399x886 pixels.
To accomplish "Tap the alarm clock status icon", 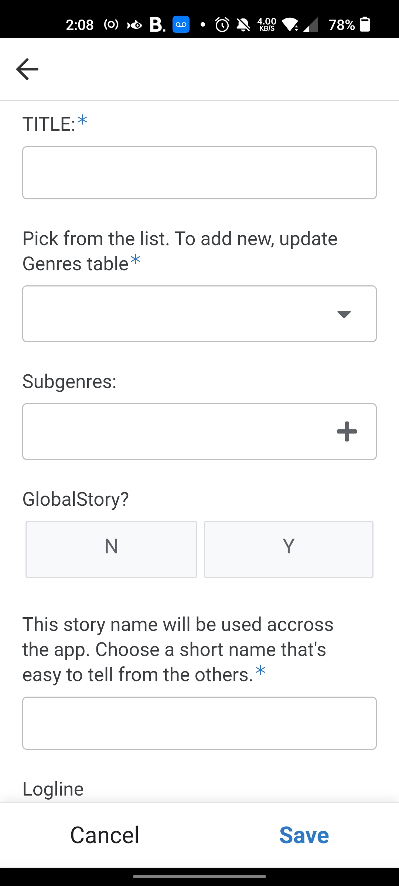I will pyautogui.click(x=222, y=25).
